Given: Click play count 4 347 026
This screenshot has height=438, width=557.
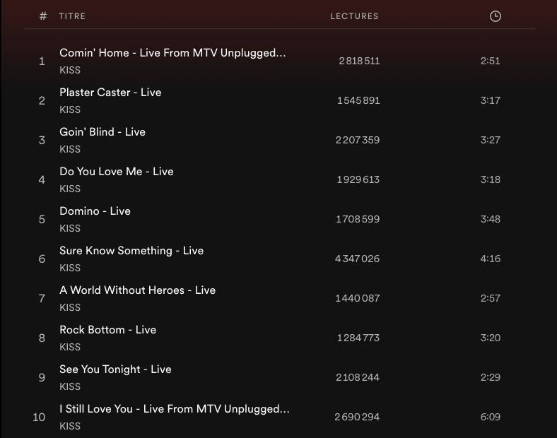Looking at the screenshot, I should pyautogui.click(x=358, y=259).
